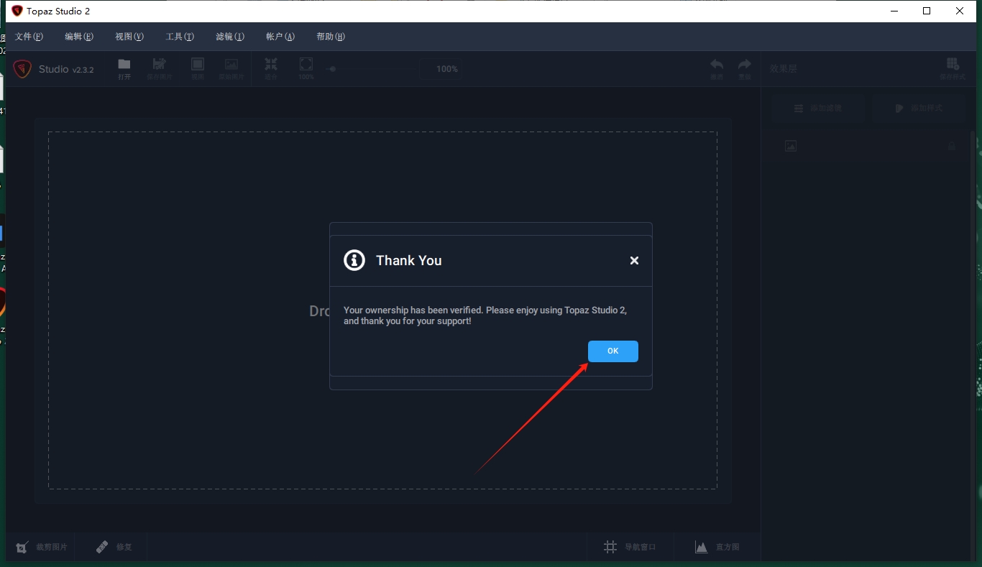Toggle the 直方图 histogram panel
Screen dimensions: 982x567
pyautogui.click(x=717, y=547)
